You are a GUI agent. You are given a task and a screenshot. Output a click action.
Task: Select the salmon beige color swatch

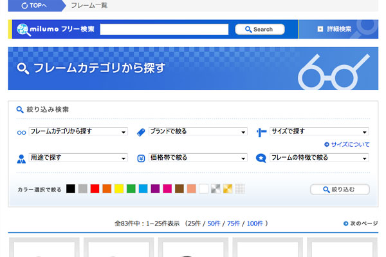(x=191, y=189)
